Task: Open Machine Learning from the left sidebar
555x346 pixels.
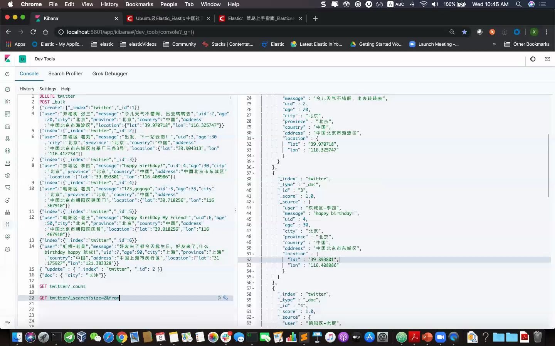Action: (x=8, y=150)
